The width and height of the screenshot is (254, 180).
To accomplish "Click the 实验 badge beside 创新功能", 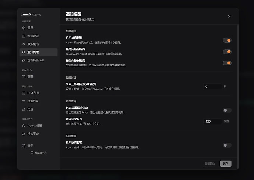I will coord(42,60).
